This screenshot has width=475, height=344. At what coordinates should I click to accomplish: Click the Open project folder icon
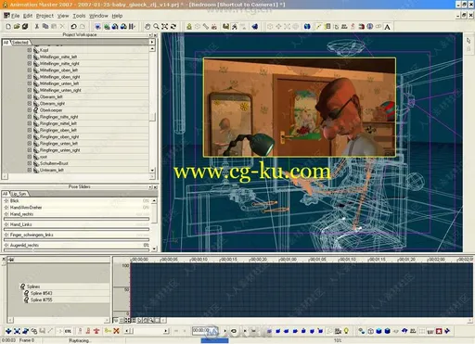[x=17, y=27]
